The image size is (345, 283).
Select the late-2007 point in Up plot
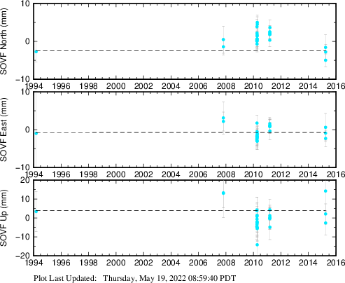tap(223, 193)
